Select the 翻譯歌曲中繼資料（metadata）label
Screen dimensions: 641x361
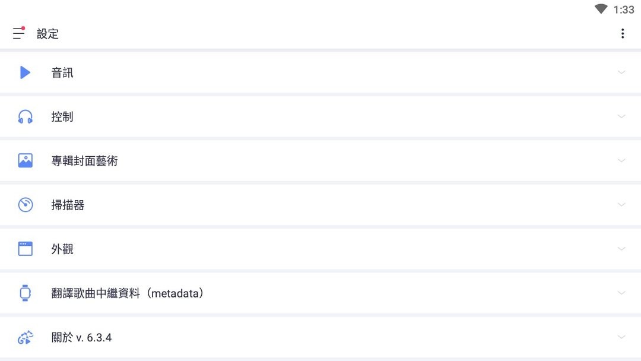(128, 293)
